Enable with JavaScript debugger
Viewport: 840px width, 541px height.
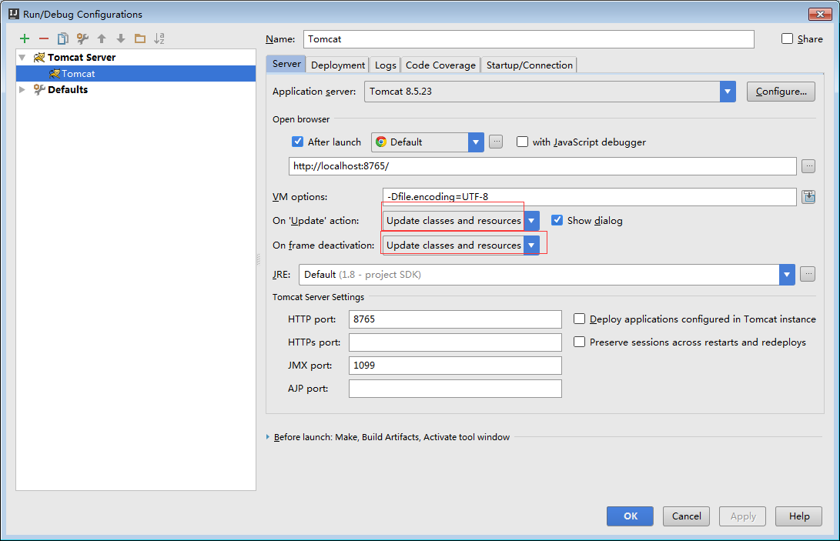pos(522,142)
